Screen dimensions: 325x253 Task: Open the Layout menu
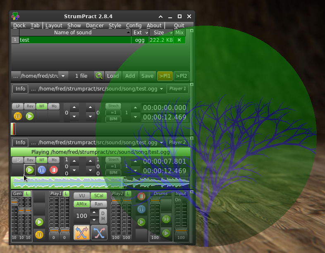click(x=54, y=26)
